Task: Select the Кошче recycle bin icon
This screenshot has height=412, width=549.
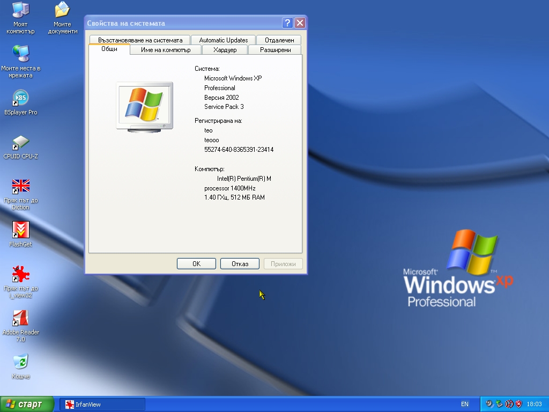Action: pos(21,367)
